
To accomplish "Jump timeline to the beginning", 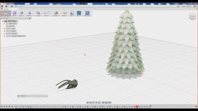I will (x=2, y=107).
